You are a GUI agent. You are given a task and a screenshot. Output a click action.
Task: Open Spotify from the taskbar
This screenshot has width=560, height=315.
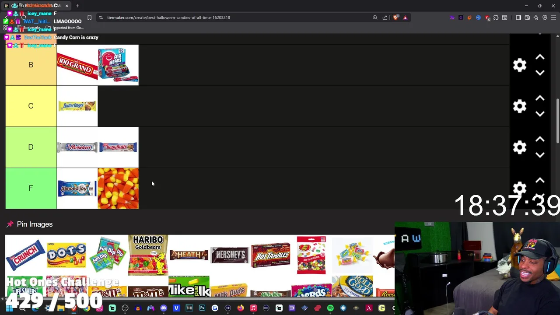pyautogui.click(x=330, y=308)
